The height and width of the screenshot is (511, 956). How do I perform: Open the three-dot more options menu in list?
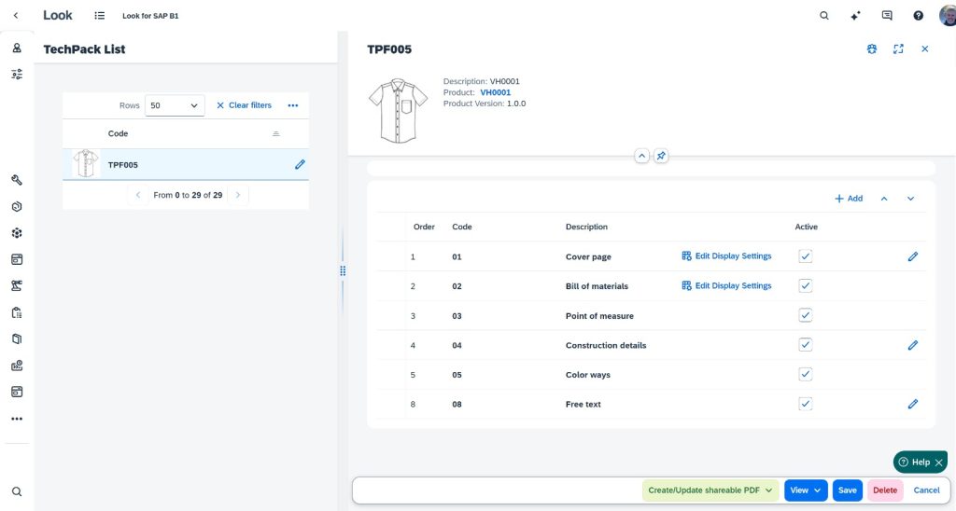tap(292, 105)
